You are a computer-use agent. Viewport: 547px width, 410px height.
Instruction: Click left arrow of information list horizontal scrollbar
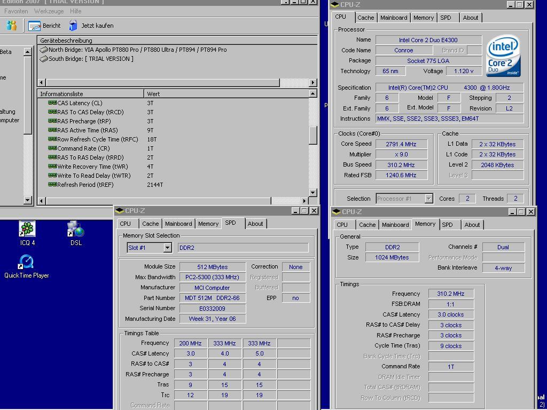[42, 201]
